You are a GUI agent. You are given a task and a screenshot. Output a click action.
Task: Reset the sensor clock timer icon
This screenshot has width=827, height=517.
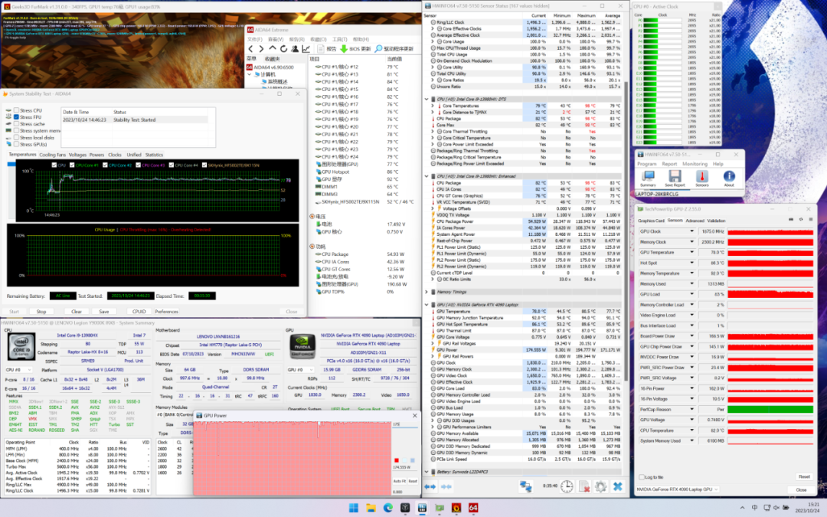(x=566, y=486)
